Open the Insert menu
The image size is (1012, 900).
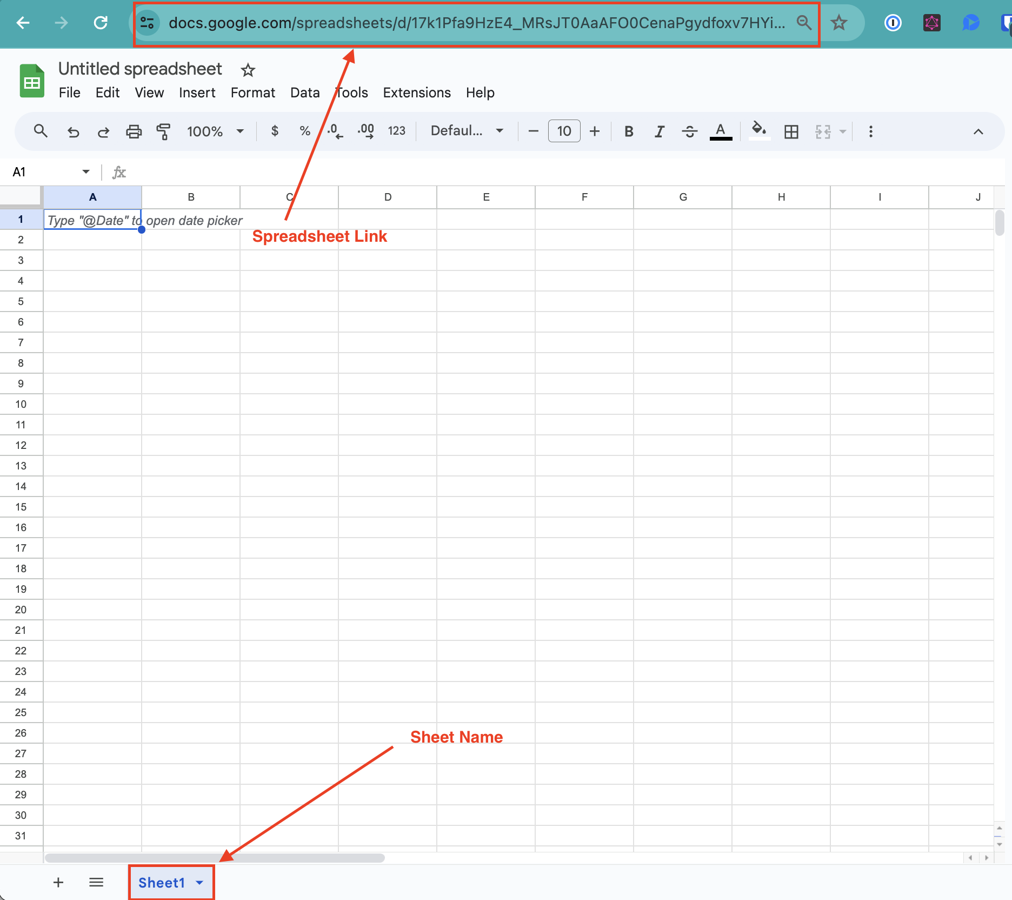(x=197, y=93)
